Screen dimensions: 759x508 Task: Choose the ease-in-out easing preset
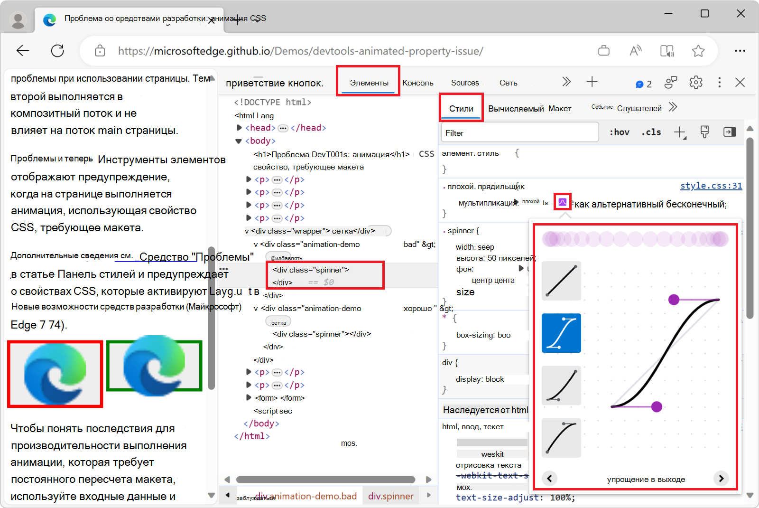click(x=561, y=333)
